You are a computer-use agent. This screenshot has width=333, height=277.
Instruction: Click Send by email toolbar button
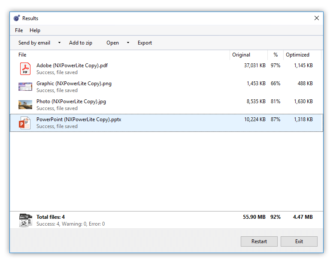click(34, 43)
